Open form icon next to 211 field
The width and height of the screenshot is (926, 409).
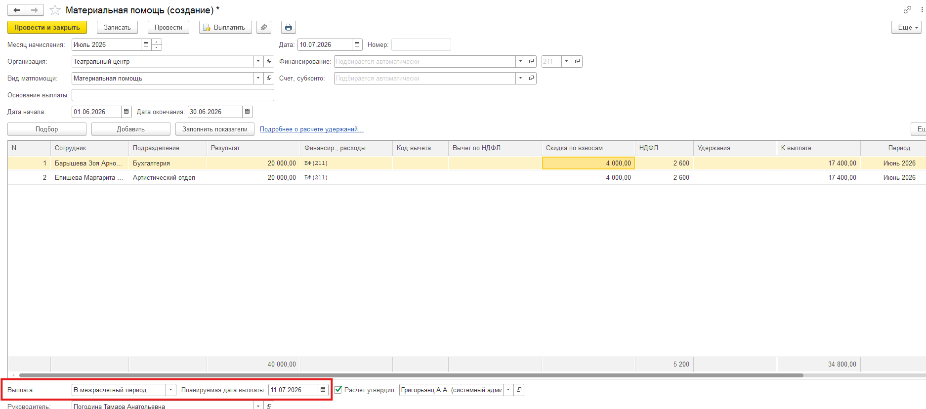pos(577,61)
